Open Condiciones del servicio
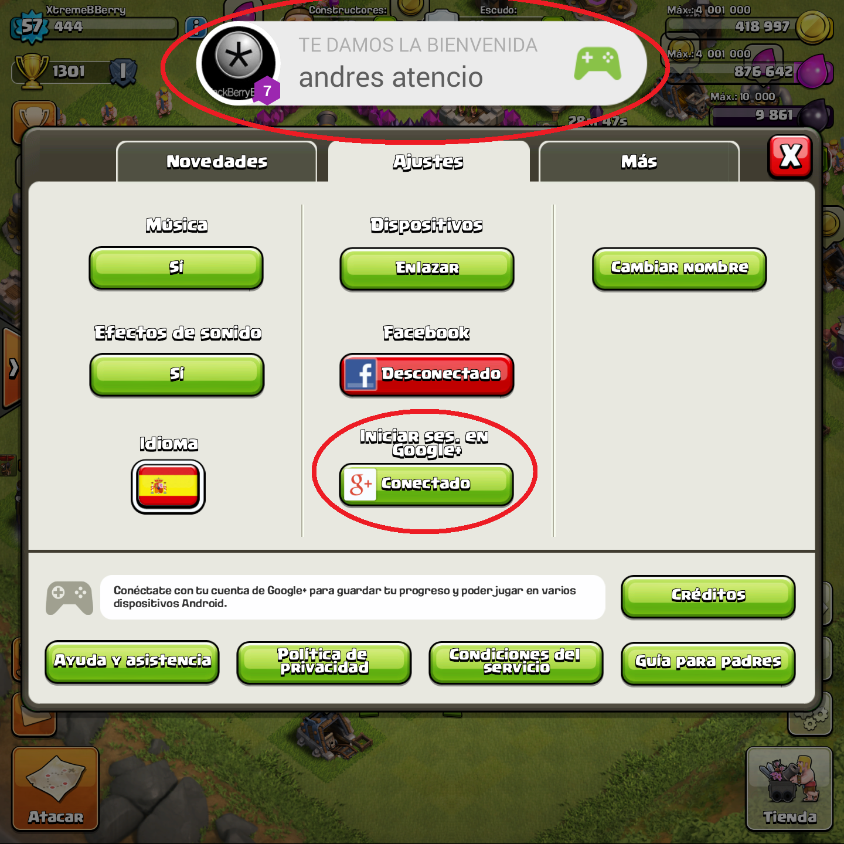 (516, 662)
